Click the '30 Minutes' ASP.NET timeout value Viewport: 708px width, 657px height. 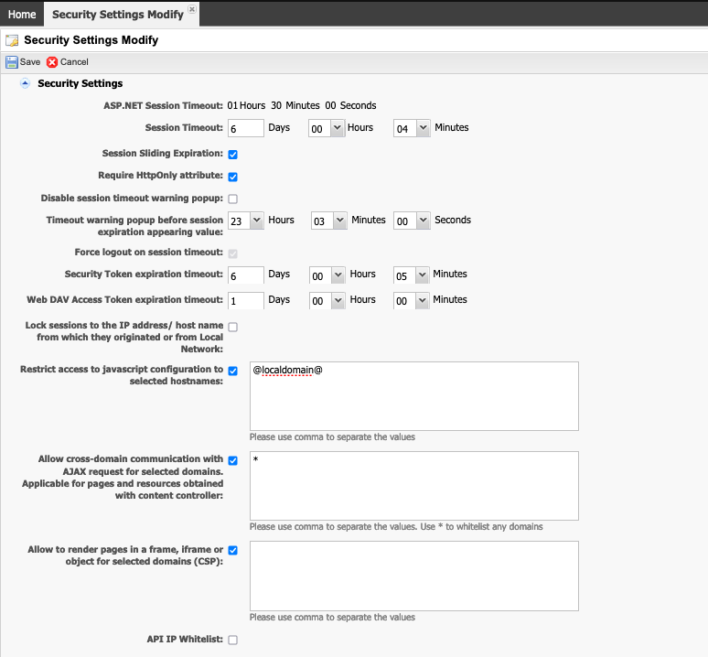pos(295,105)
